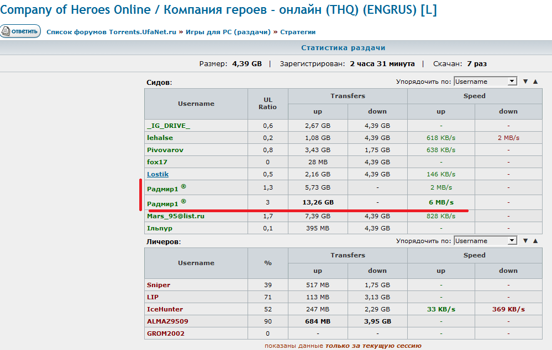
Task: Sort the Личеров table in descending order
Action: [x=525, y=241]
